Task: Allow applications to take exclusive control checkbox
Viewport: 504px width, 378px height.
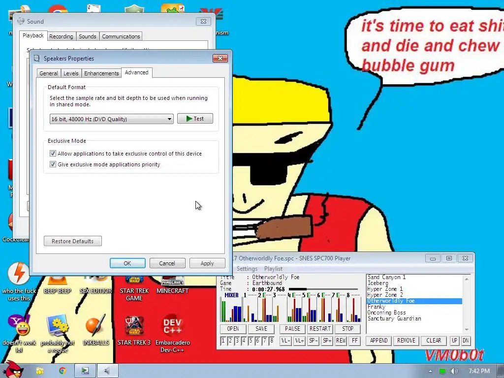Action: pos(53,154)
